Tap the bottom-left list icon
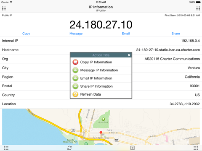Viewport: 202px width, 151px height. click(6, 148)
